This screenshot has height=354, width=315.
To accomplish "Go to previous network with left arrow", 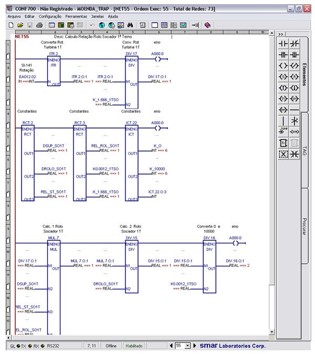I will tap(171, 346).
